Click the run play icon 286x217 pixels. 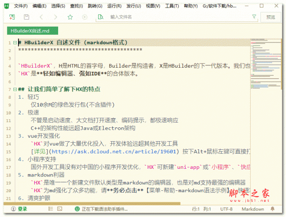84,17
